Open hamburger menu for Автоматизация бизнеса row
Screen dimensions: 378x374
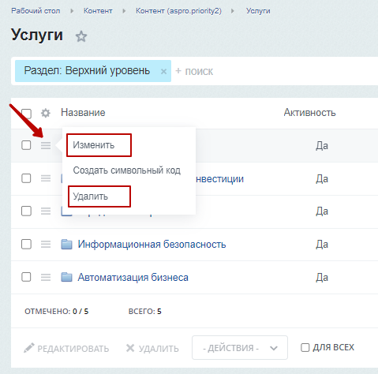46,277
